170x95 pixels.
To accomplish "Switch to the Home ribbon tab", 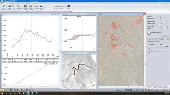I will 7,3.
